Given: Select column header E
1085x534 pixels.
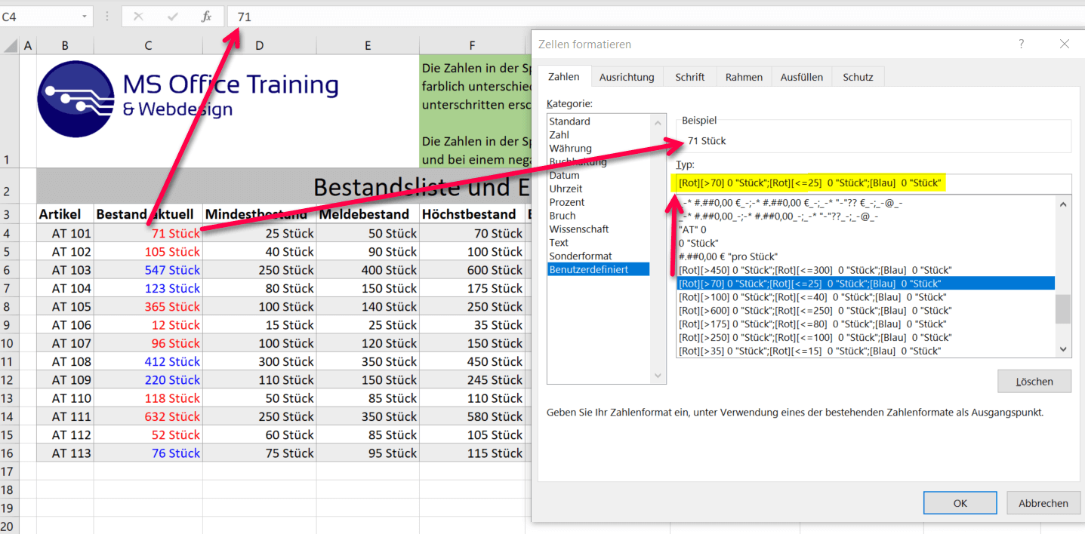Looking at the screenshot, I should (x=368, y=46).
